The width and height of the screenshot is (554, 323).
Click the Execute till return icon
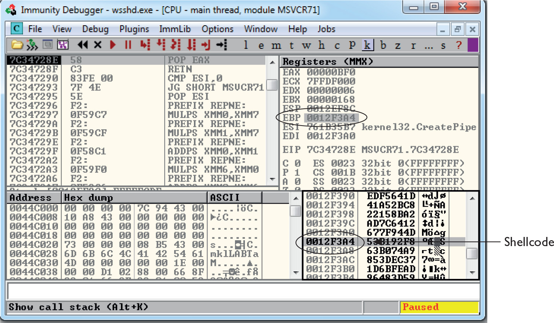coord(206,45)
